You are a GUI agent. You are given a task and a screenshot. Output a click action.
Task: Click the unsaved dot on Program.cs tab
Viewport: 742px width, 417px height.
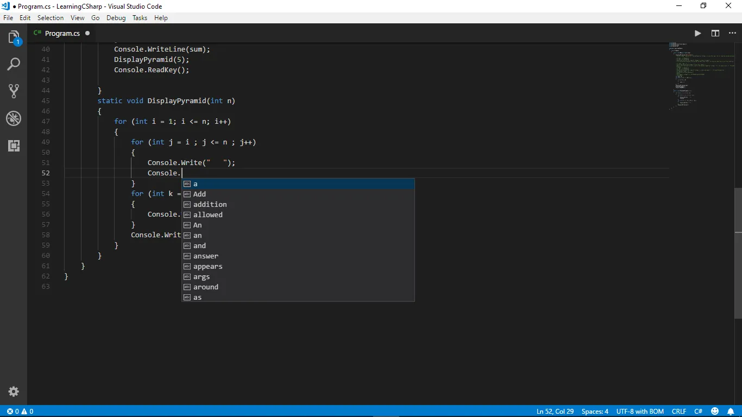(x=87, y=33)
